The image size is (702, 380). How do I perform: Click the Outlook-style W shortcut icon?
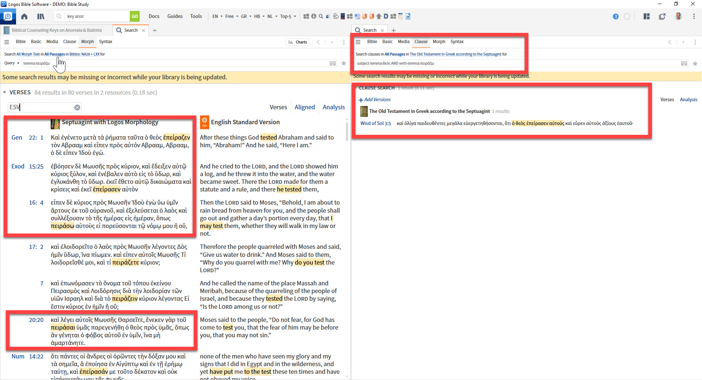click(328, 16)
